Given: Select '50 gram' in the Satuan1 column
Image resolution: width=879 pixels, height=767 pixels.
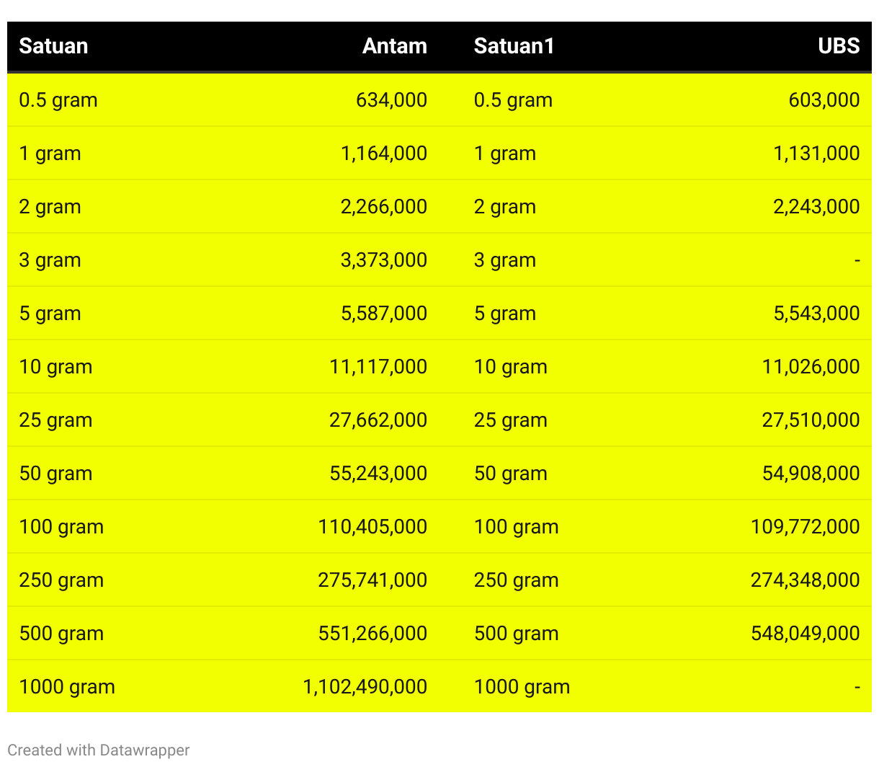Looking at the screenshot, I should (511, 474).
